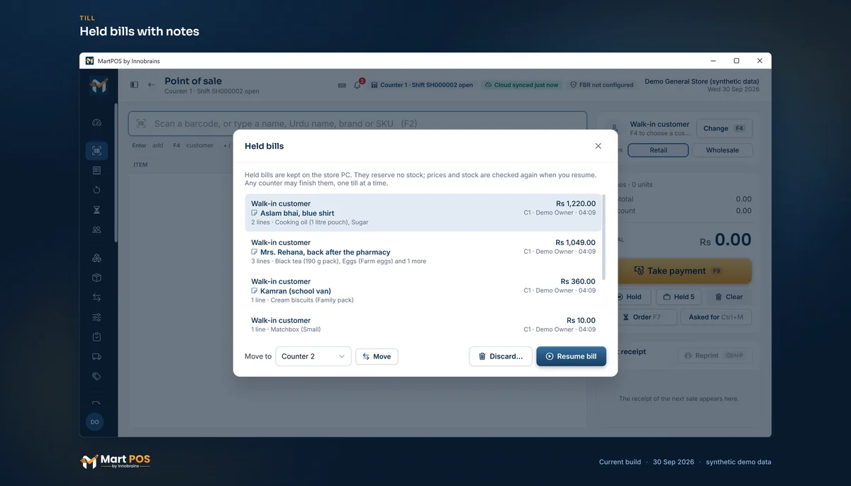Image resolution: width=851 pixels, height=486 pixels.
Task: Toggle the sidebar panel icon beside back arrow
Action: click(x=134, y=85)
